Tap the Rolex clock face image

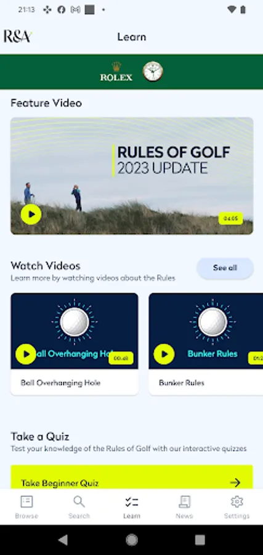coord(153,72)
